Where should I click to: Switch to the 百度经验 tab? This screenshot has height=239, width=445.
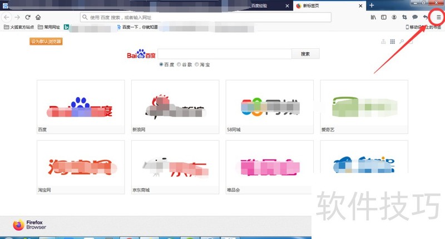tap(261, 6)
